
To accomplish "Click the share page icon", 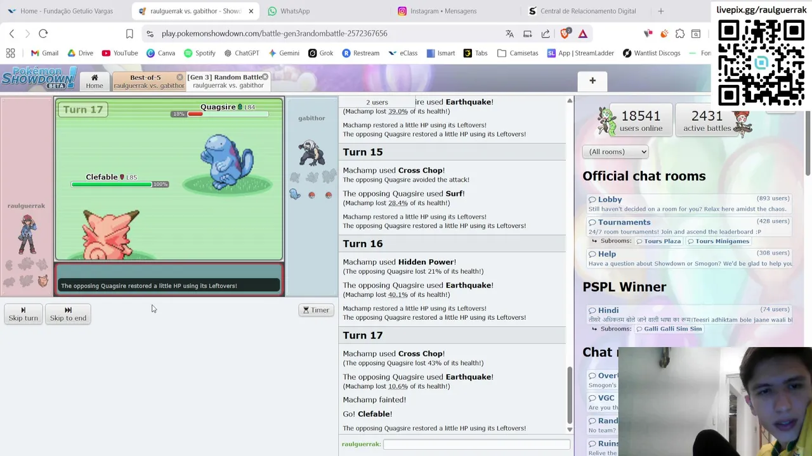I will (546, 34).
